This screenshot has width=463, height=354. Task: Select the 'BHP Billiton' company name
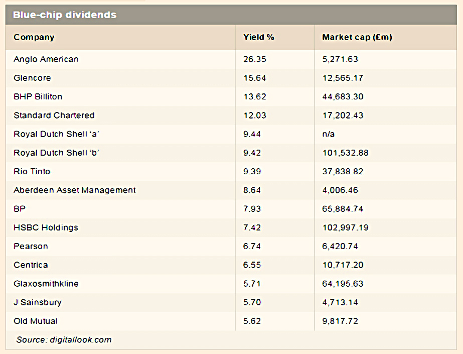coord(38,96)
